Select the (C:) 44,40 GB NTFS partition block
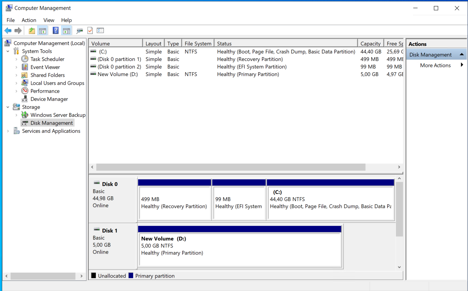Screen dimensions: 468x291 click(330, 200)
